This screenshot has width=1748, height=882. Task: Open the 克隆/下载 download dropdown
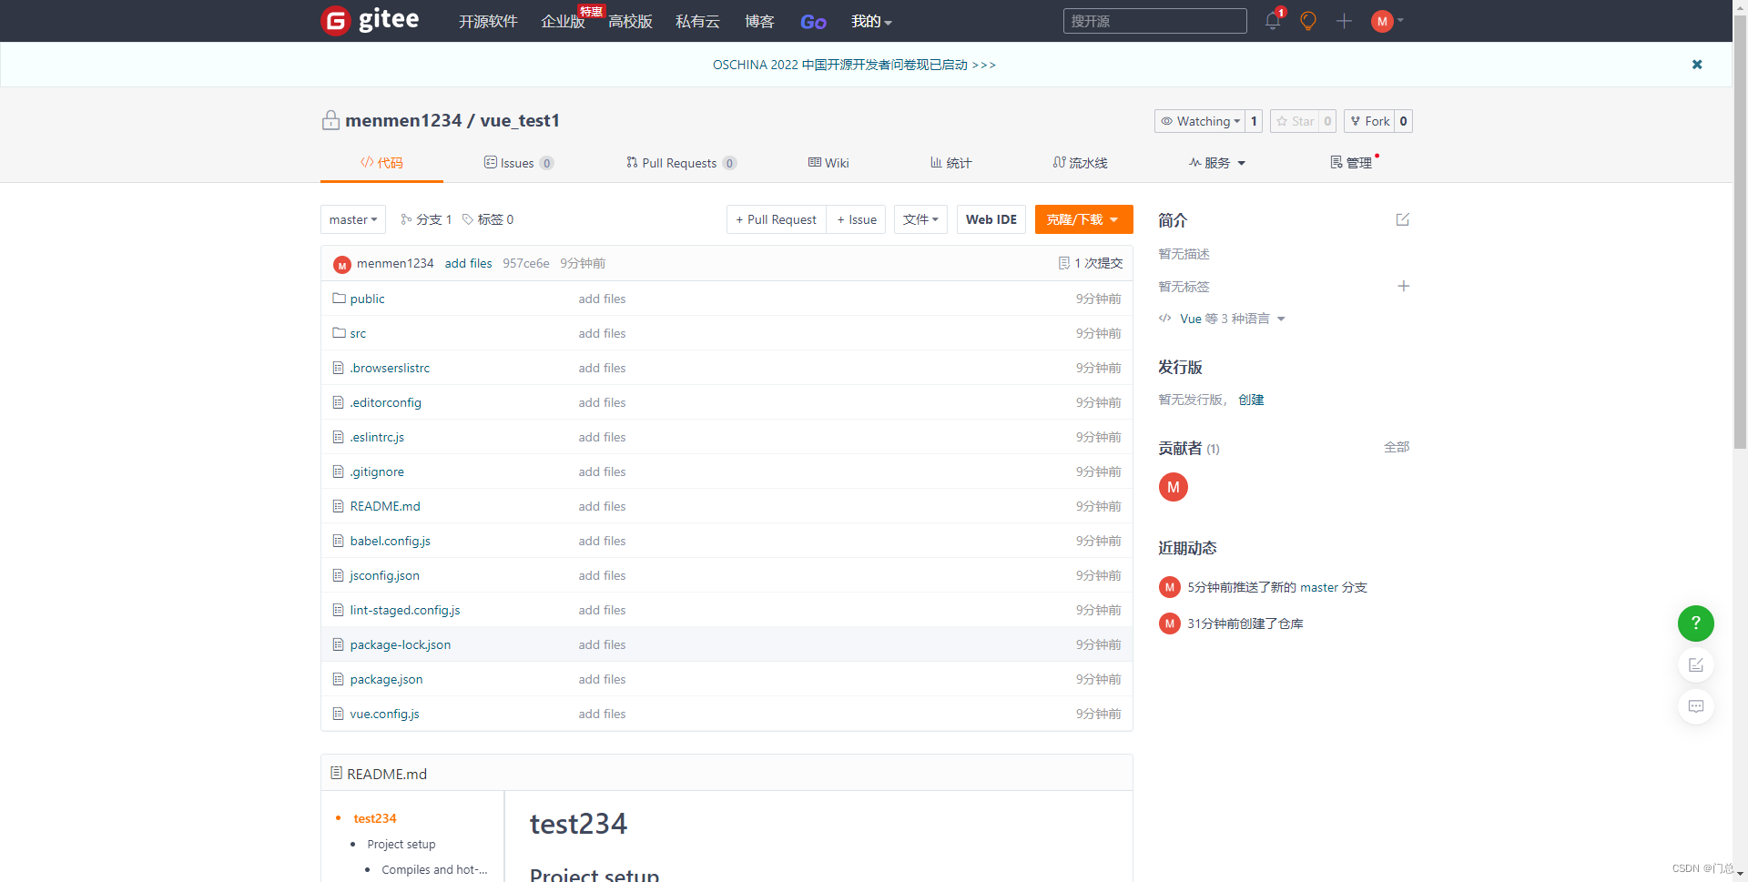(1082, 219)
